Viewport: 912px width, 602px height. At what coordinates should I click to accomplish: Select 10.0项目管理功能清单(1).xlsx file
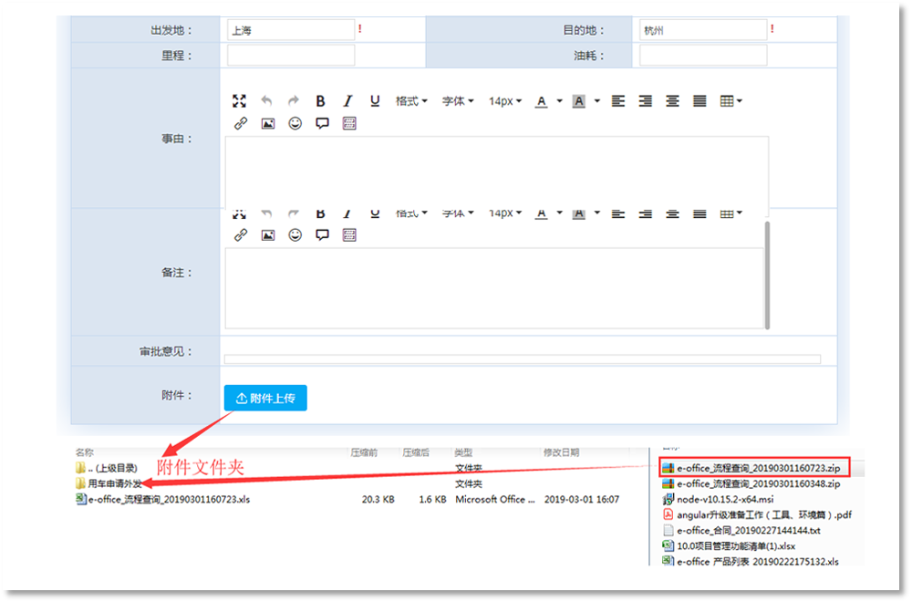[x=729, y=546]
